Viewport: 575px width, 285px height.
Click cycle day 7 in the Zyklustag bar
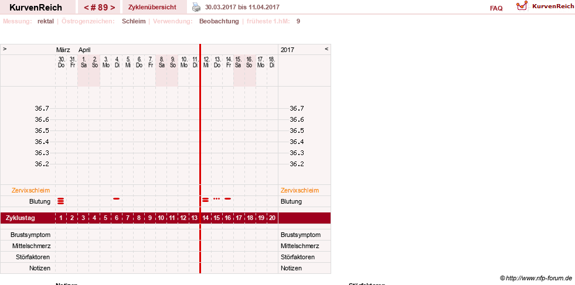point(128,218)
